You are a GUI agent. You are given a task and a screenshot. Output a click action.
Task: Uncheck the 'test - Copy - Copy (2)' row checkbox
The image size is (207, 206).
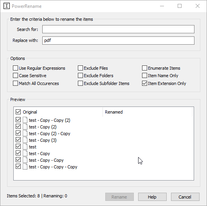pyautogui.click(x=18, y=120)
